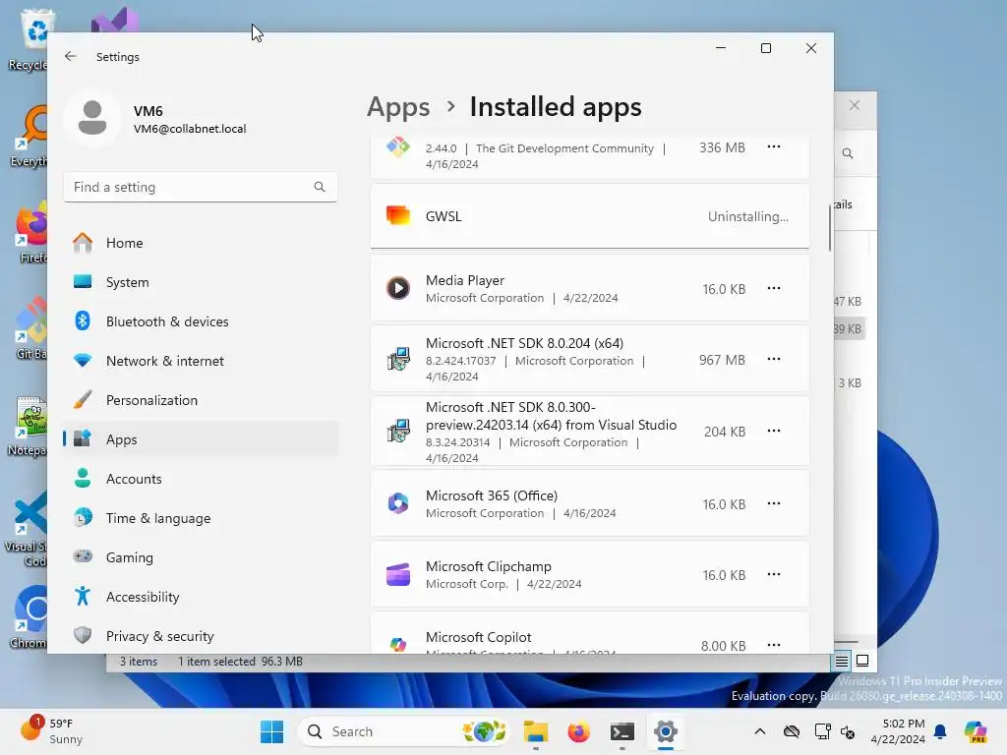The height and width of the screenshot is (755, 1007).
Task: Click the .NET SDK 8.0.300-preview installer icon
Action: (398, 431)
